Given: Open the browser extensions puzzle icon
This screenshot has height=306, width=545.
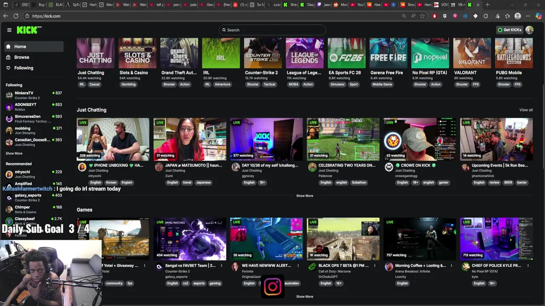Looking at the screenshot, I should point(486,16).
